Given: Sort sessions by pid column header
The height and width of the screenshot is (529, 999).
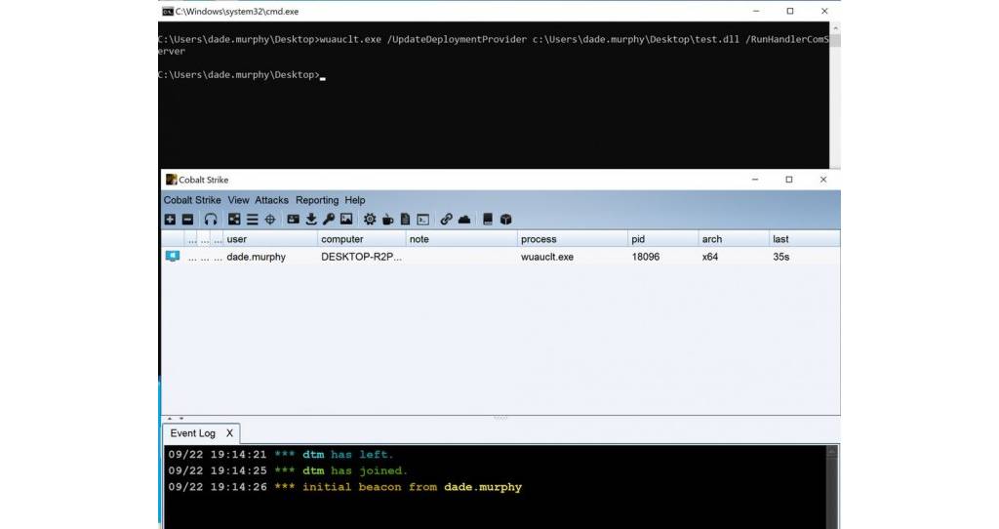Looking at the screenshot, I should tap(663, 239).
